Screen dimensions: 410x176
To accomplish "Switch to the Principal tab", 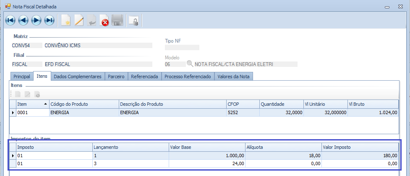I will [22, 77].
